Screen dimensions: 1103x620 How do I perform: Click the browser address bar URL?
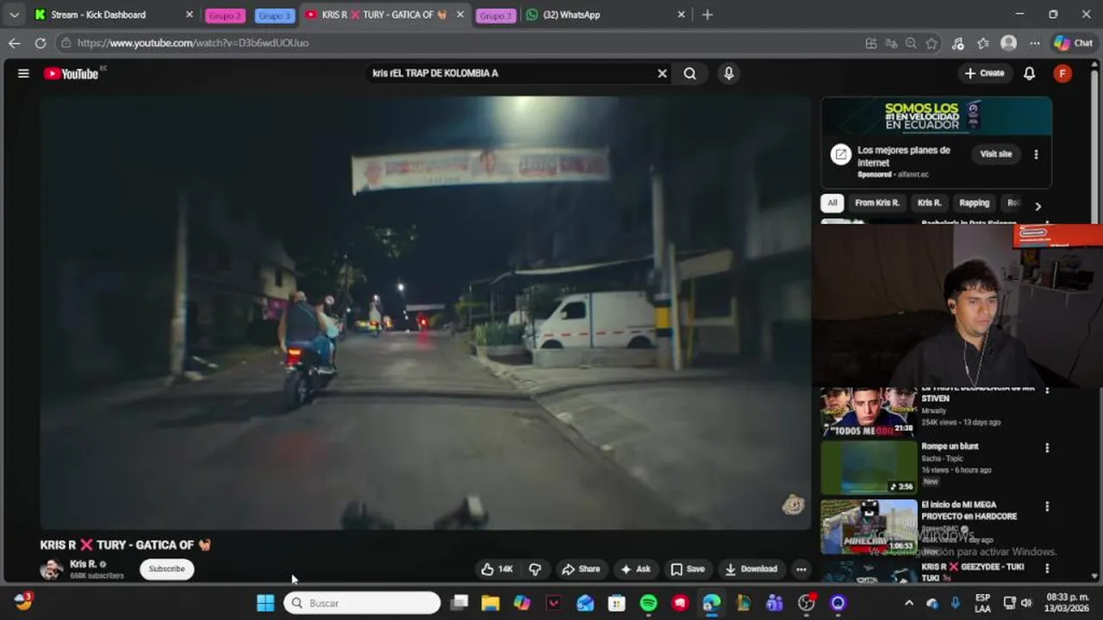click(192, 43)
